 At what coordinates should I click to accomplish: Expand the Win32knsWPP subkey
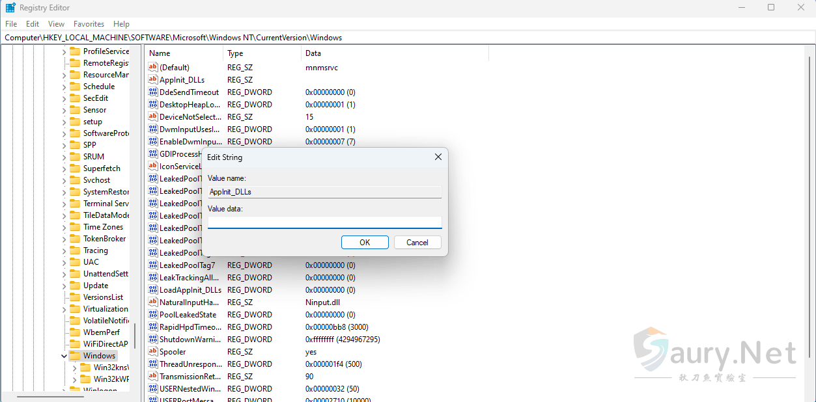pos(74,368)
